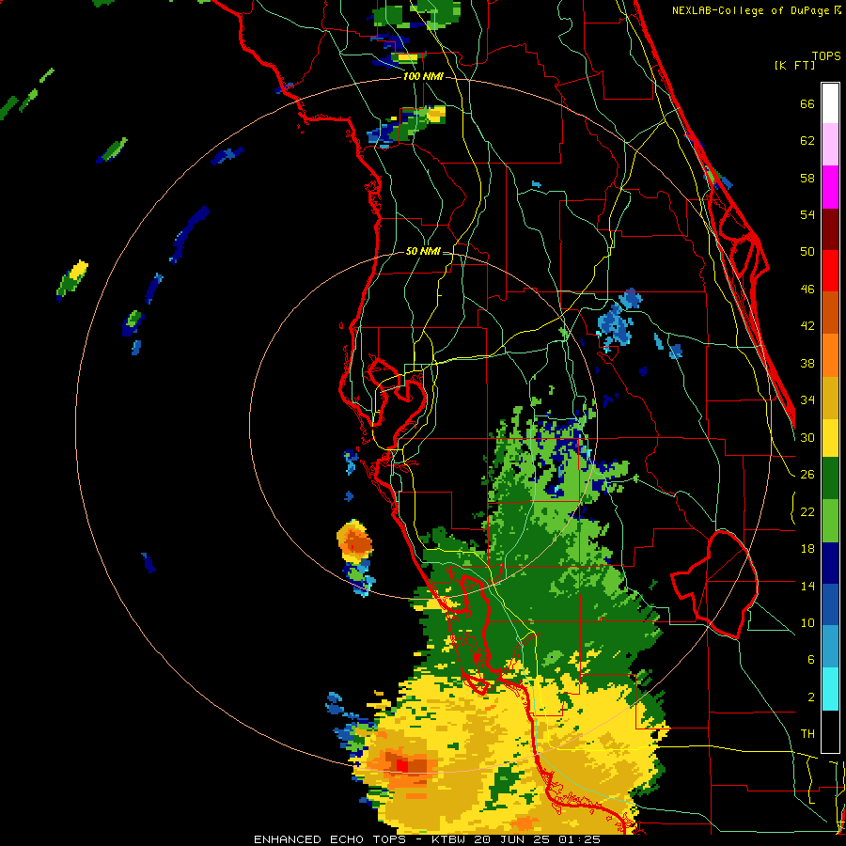This screenshot has height=846, width=846.
Task: Click the isolated orange storm cell offshore
Action: pos(355,541)
